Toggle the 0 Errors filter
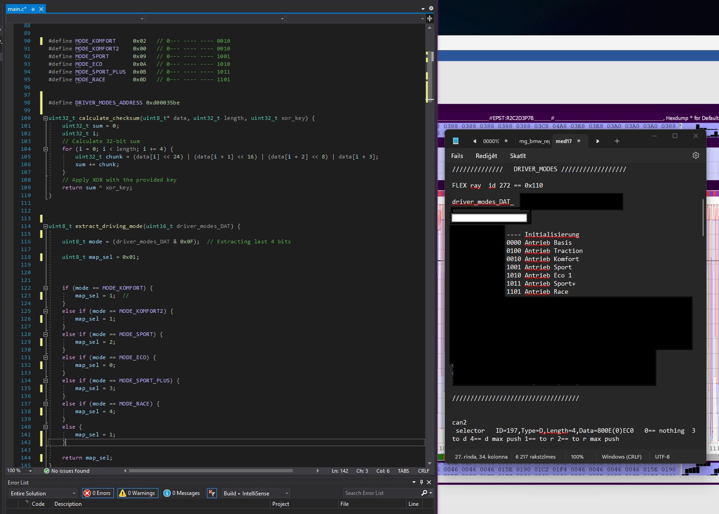The width and height of the screenshot is (719, 514). [97, 493]
